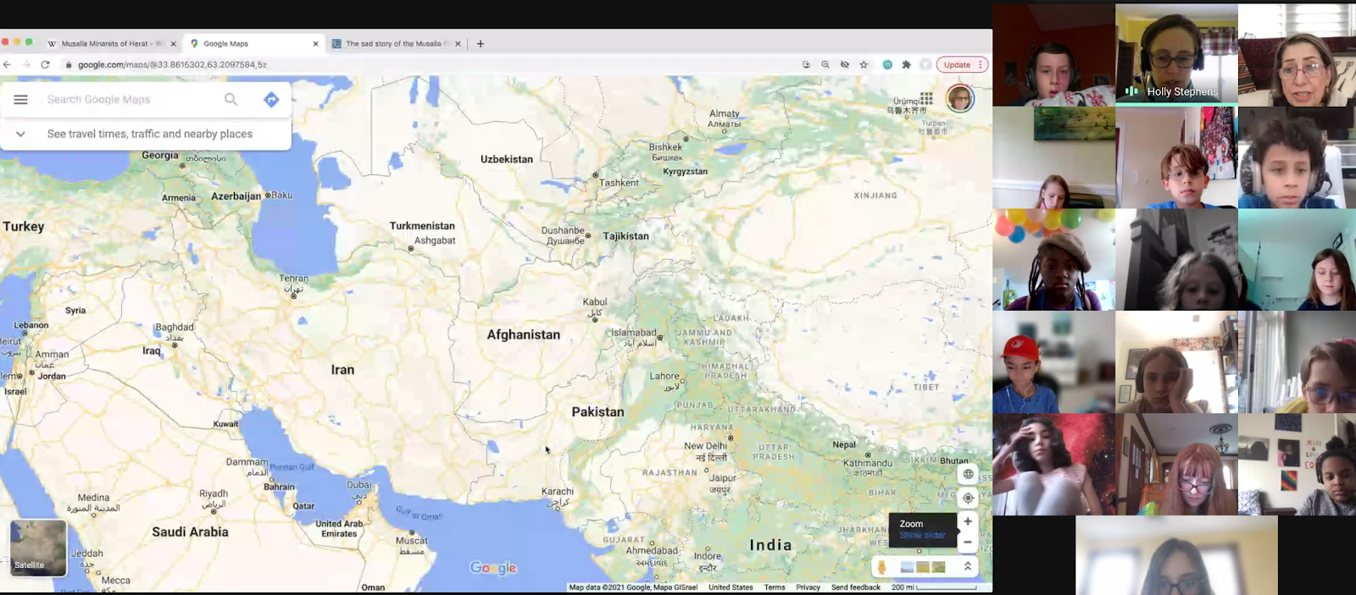The height and width of the screenshot is (595, 1356).
Task: Select the red cap participant's video tile
Action: 1053,362
